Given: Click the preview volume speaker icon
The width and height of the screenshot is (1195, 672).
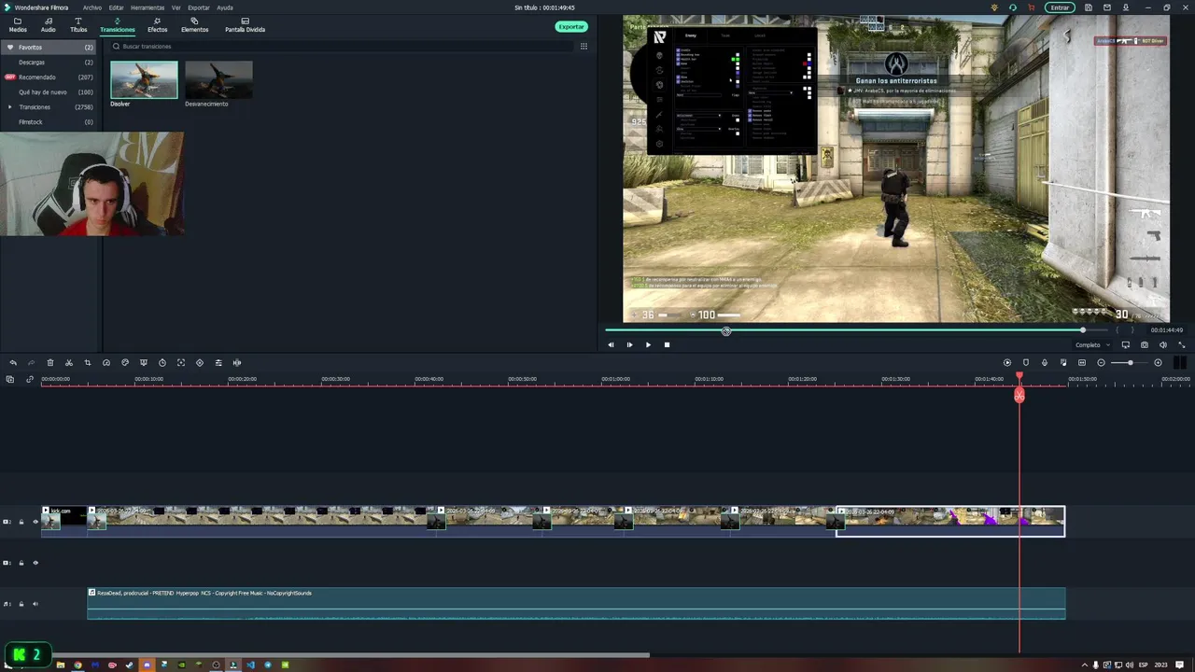Looking at the screenshot, I should click(1163, 344).
